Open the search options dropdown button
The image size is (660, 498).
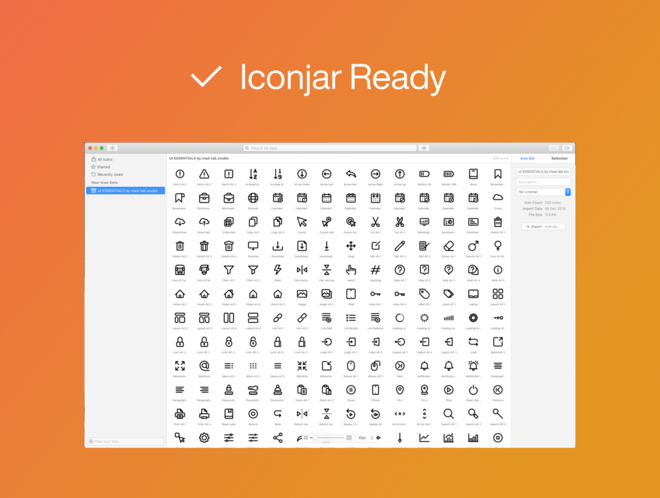(424, 148)
